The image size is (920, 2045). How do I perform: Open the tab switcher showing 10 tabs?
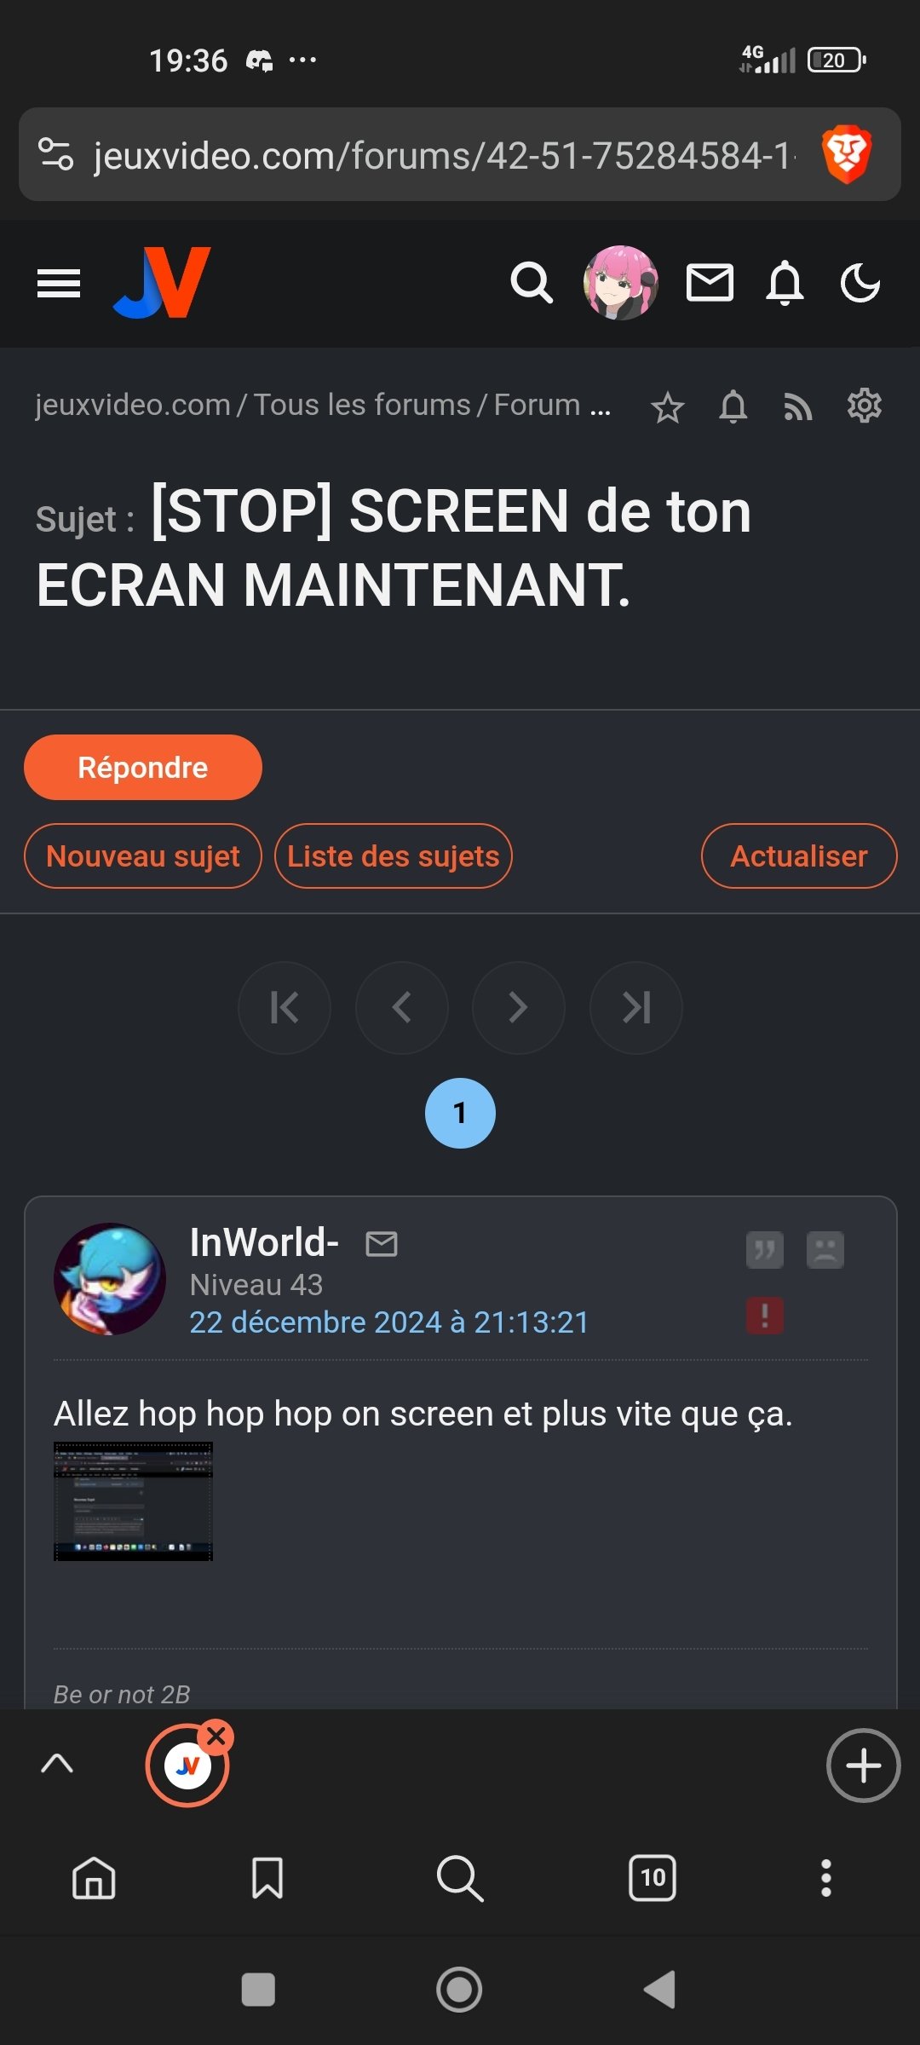653,1877
